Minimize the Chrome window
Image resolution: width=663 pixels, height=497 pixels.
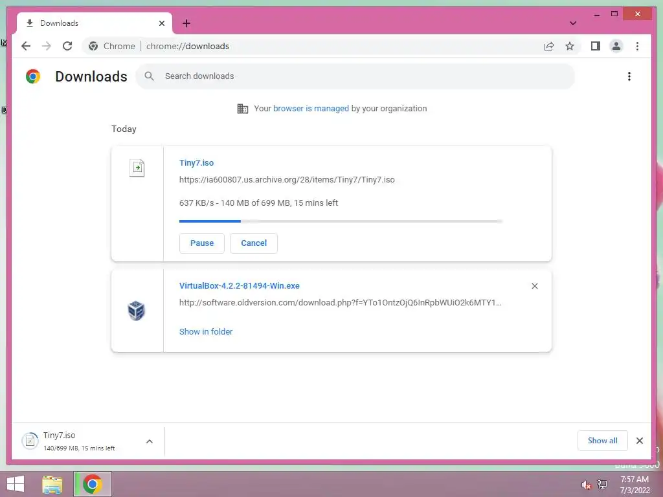coord(596,14)
